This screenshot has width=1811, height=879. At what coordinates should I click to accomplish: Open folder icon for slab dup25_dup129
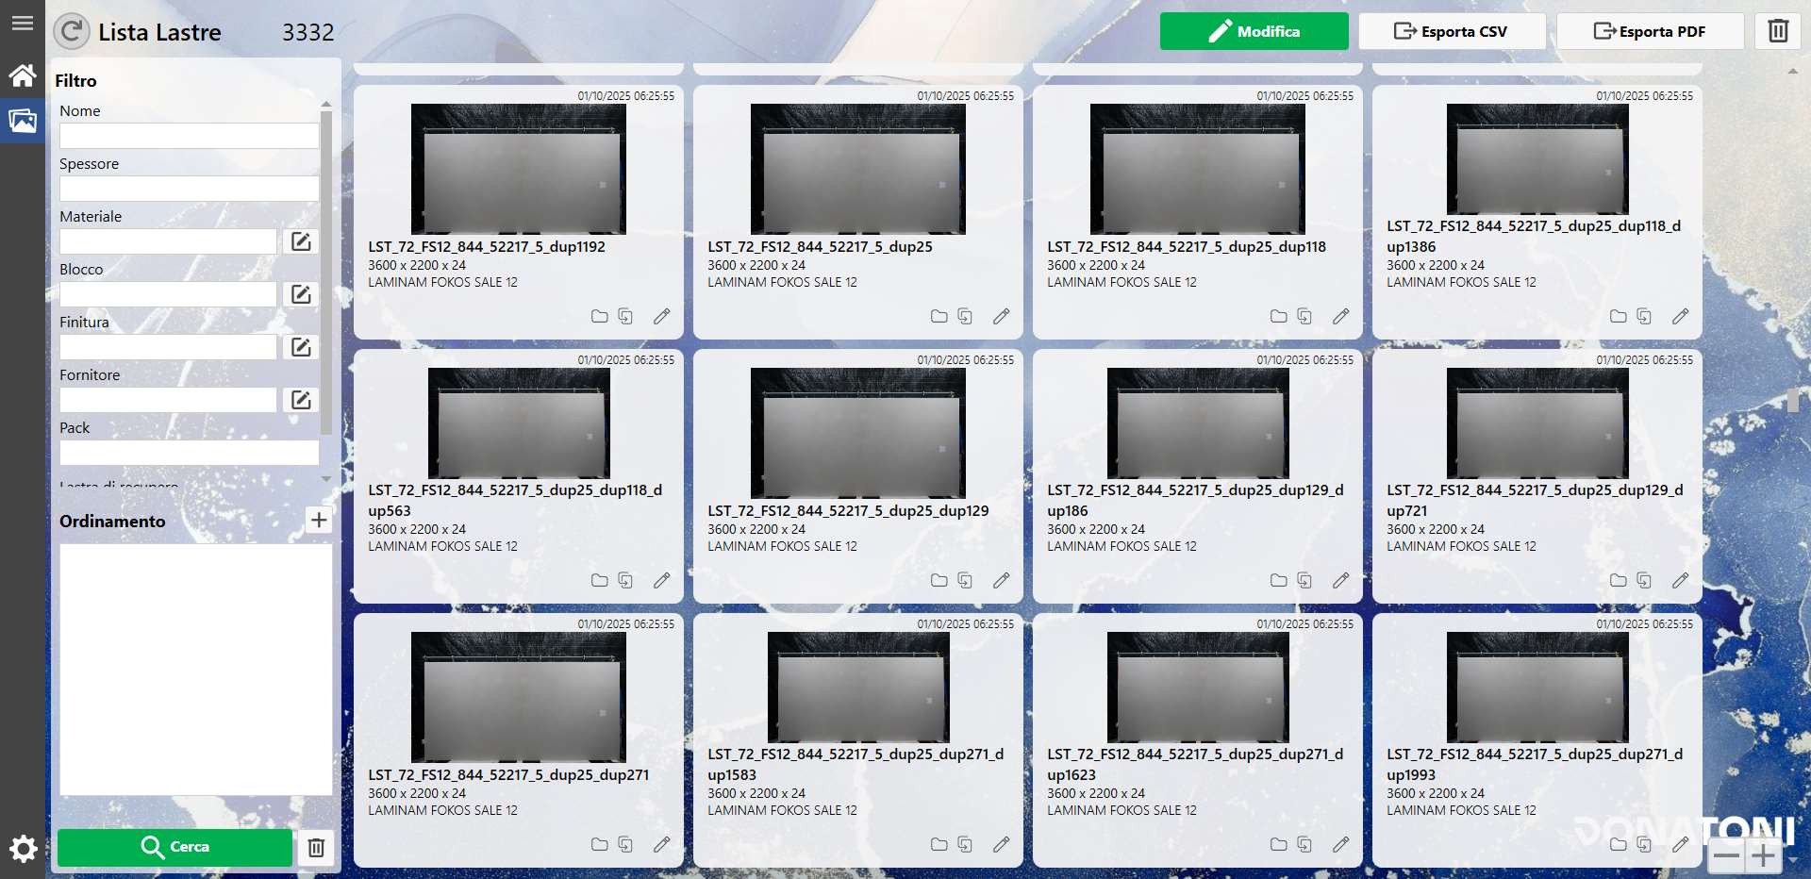coord(939,580)
